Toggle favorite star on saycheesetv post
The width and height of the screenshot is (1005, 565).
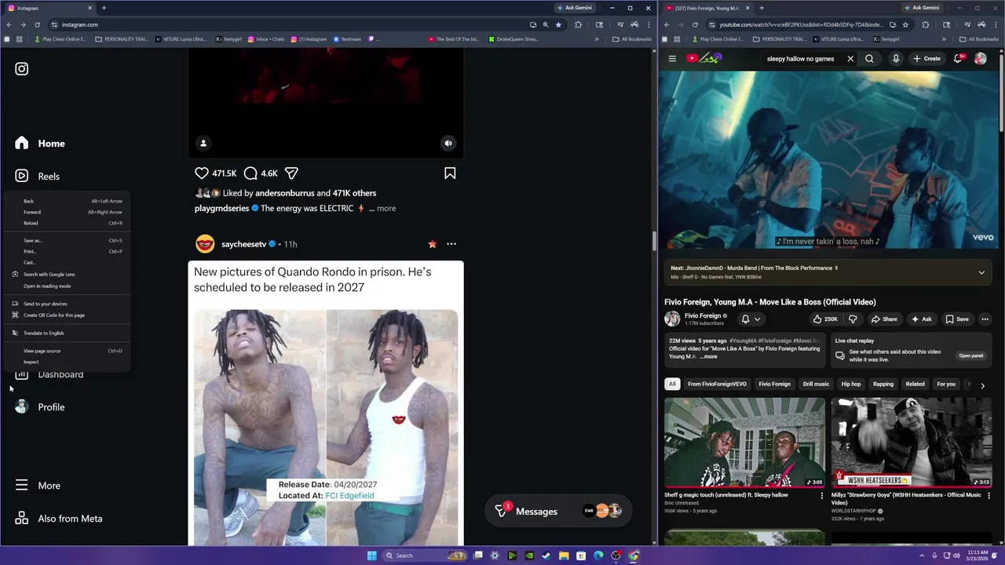coord(432,244)
